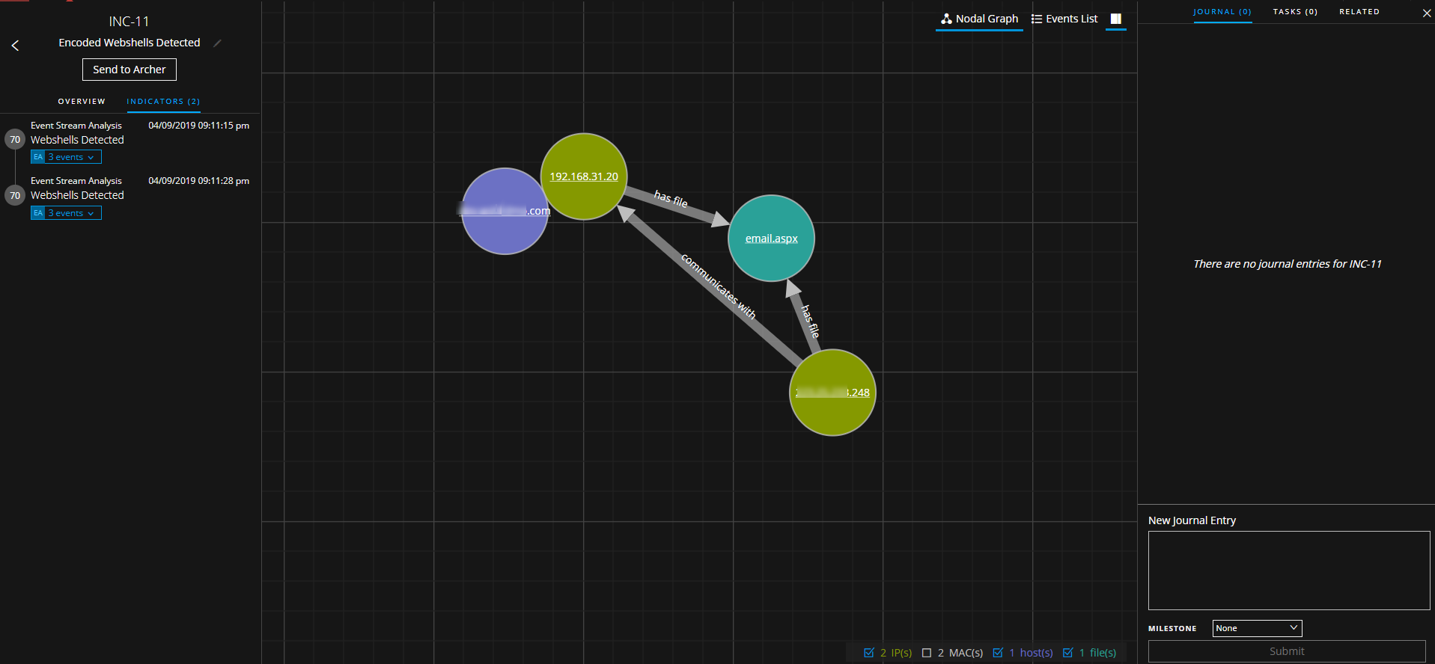Toggle the file(s) filter checkbox
The height and width of the screenshot is (664, 1435).
click(1068, 653)
